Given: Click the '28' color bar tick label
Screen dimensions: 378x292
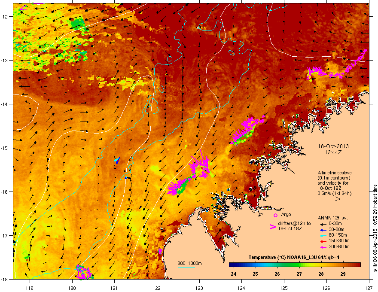Looking at the screenshot, I should pos(321,274).
